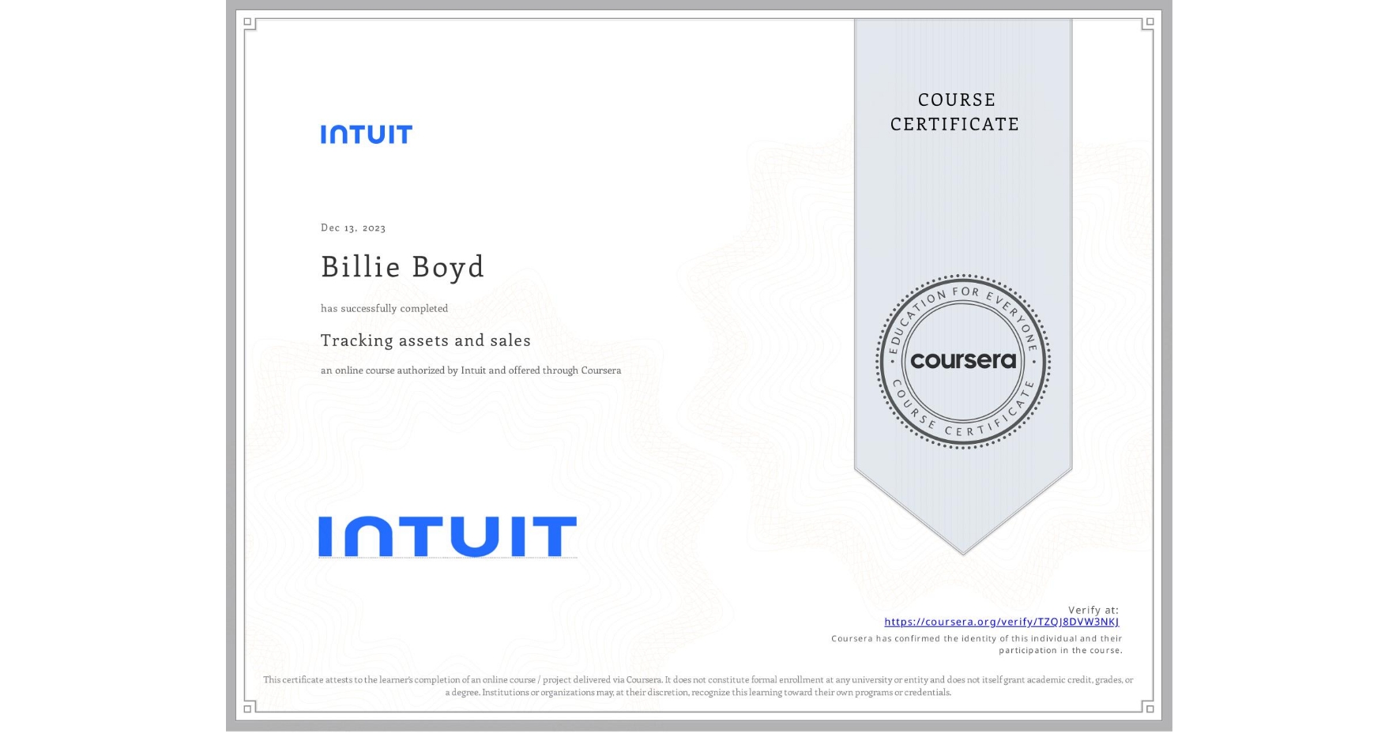
Task: Click the certificate disclaimer paragraph at the bottom
Action: (698, 686)
